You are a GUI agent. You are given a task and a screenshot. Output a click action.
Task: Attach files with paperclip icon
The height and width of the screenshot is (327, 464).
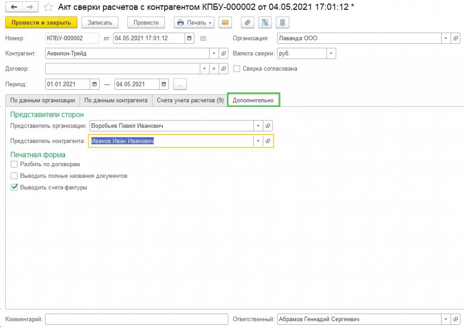pos(248,23)
